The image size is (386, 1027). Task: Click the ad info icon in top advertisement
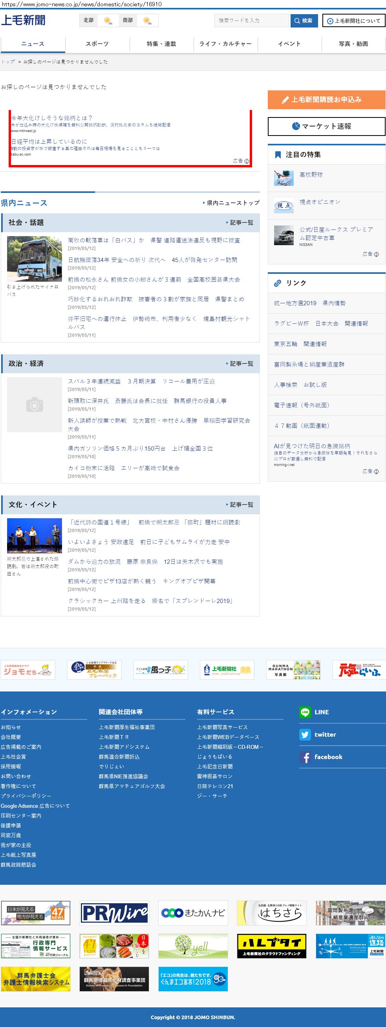click(x=247, y=161)
